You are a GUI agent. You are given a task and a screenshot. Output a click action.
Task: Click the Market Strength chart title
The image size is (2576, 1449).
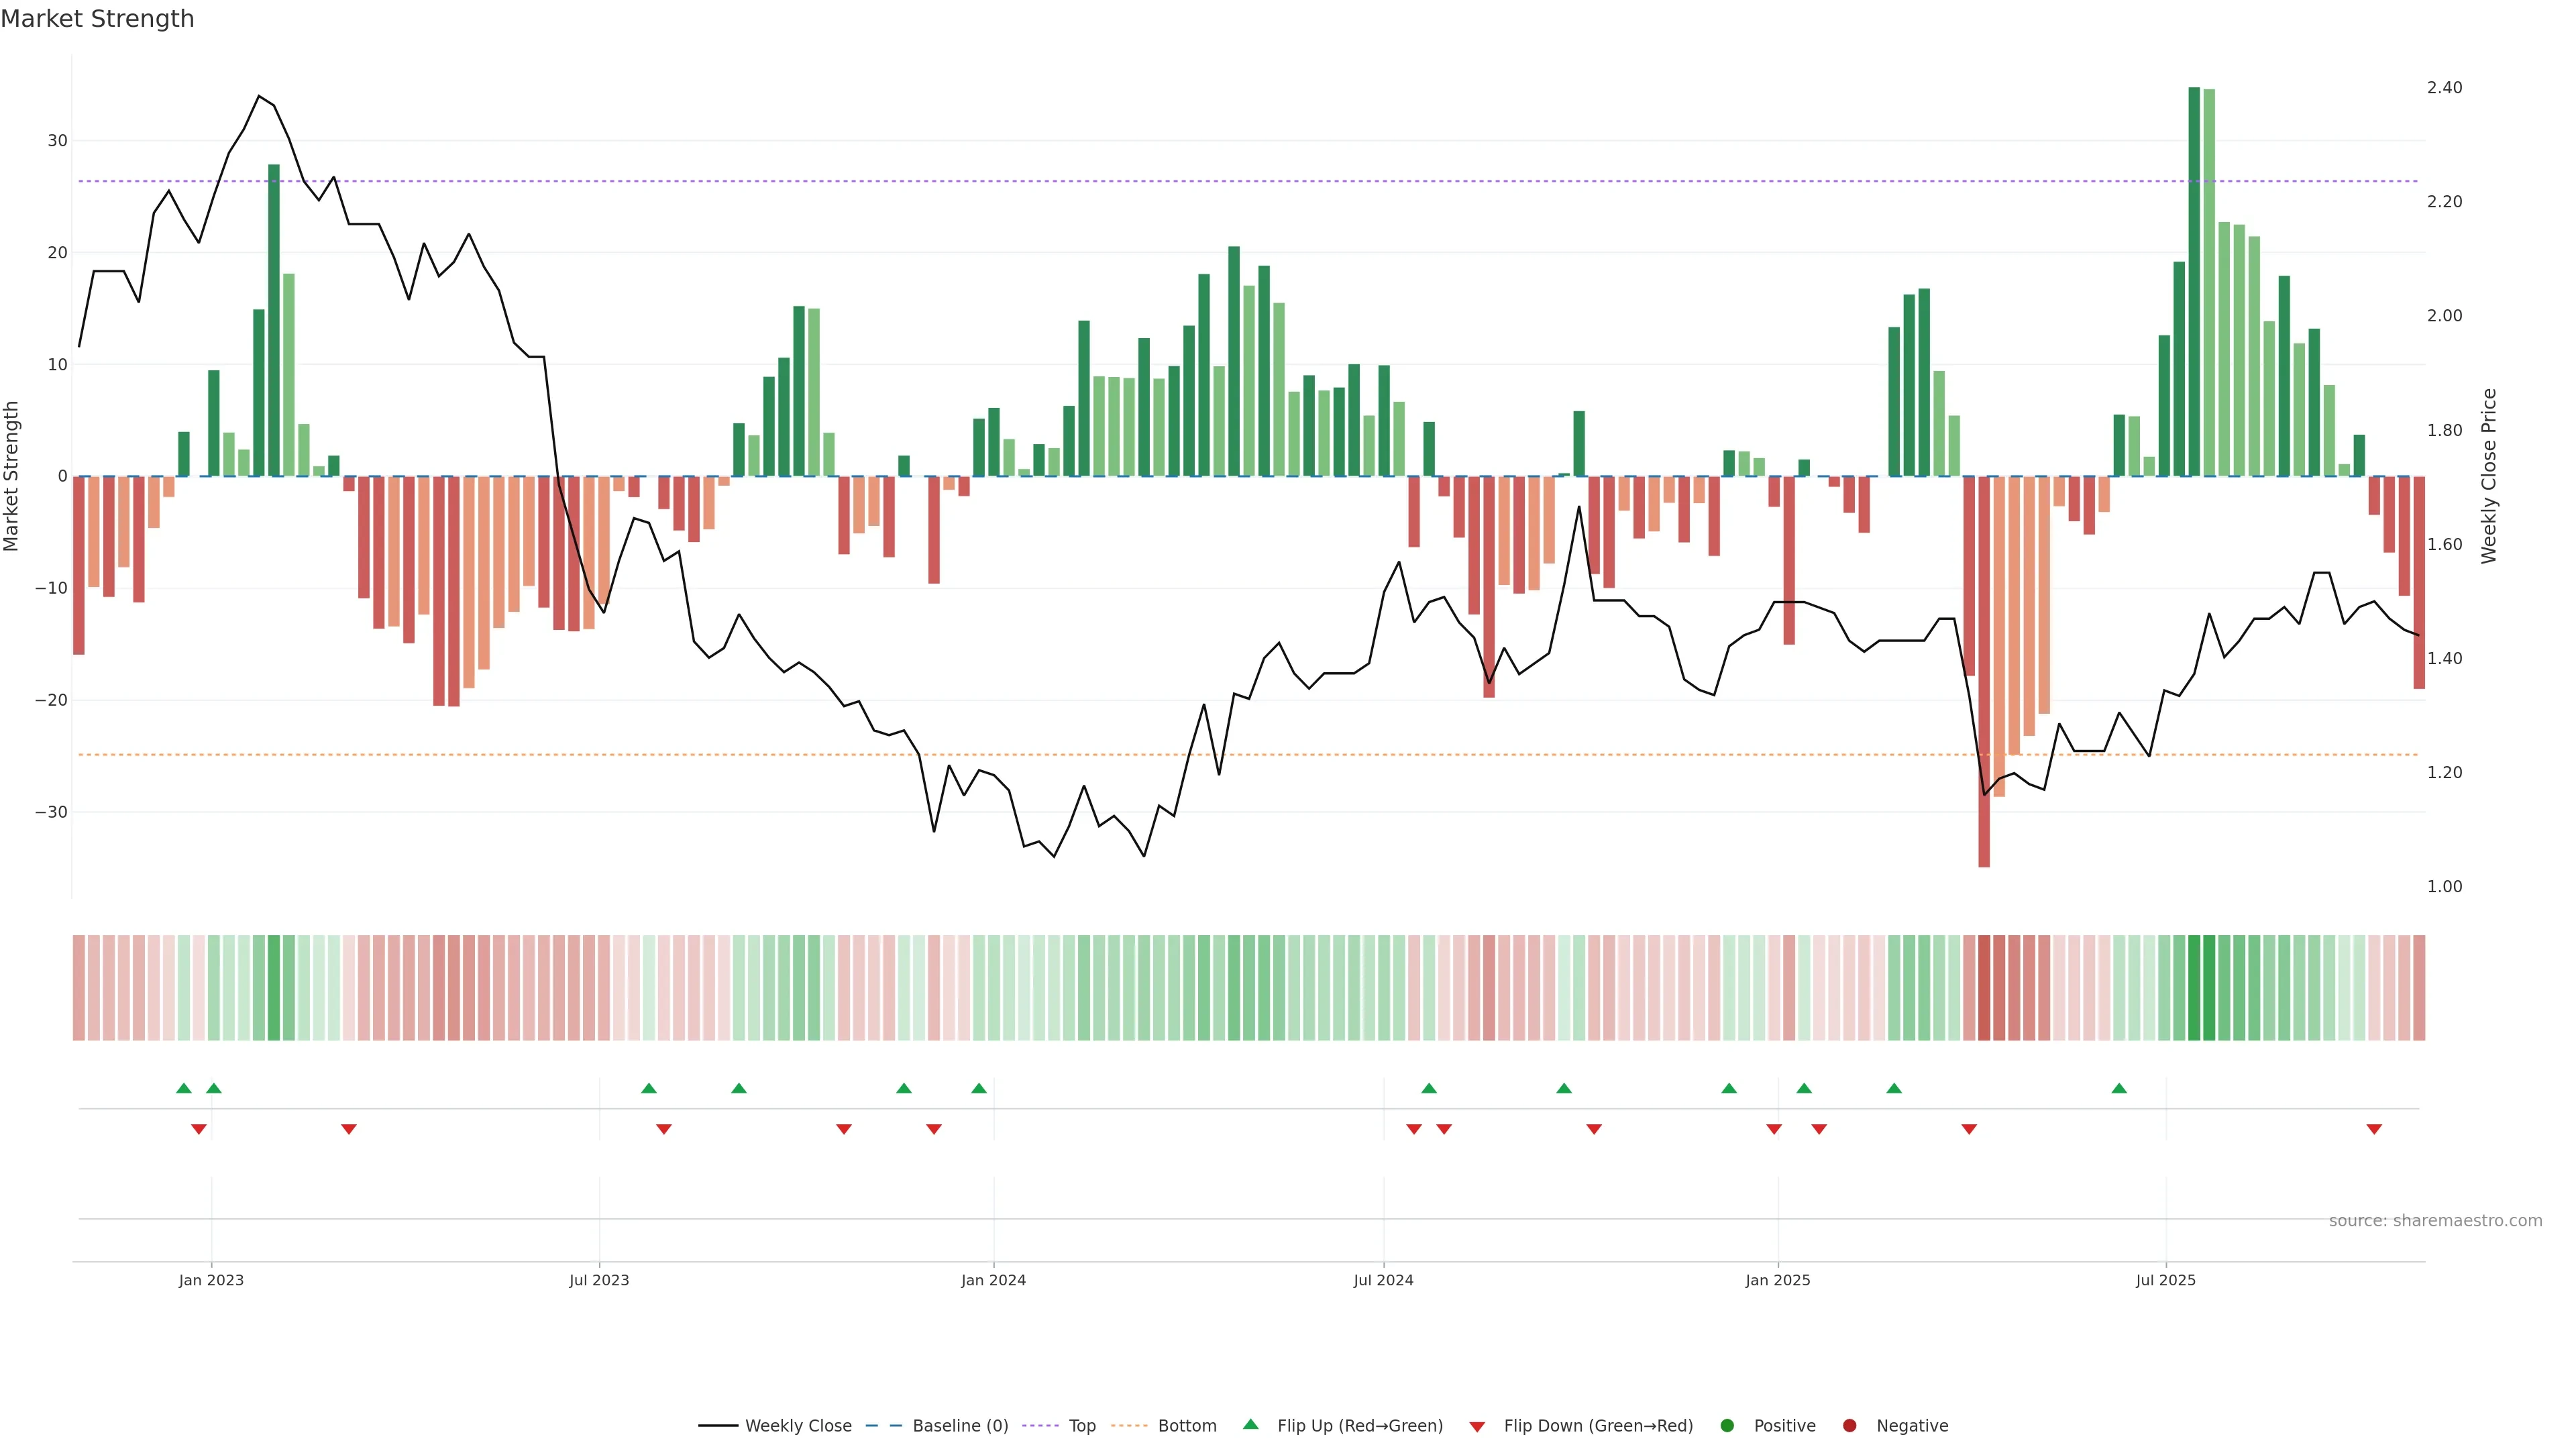coord(97,19)
